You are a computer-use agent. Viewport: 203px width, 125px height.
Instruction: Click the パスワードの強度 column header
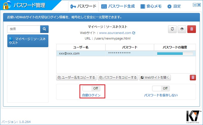[175, 47]
